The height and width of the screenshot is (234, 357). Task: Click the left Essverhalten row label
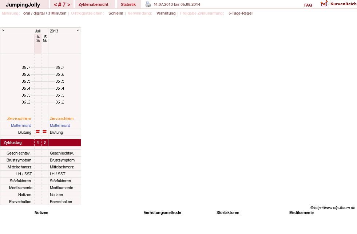point(20,202)
